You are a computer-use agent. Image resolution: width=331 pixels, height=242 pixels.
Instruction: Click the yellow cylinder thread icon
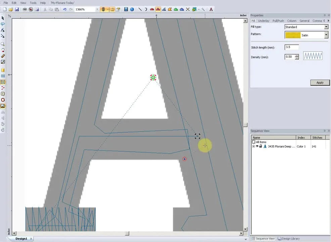click(3, 70)
